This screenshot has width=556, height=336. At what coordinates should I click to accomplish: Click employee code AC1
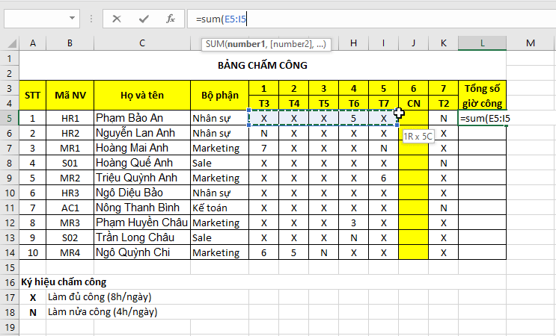coord(70,208)
